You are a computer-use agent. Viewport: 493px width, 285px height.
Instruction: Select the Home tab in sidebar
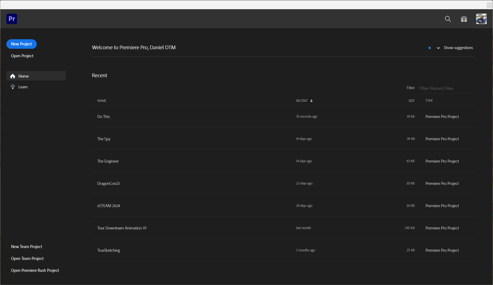coord(36,76)
